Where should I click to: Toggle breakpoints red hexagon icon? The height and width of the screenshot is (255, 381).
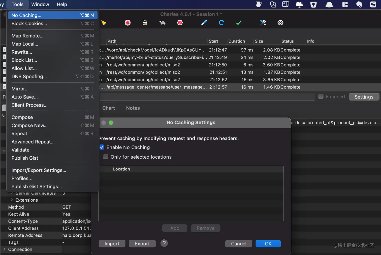pyautogui.click(x=180, y=23)
